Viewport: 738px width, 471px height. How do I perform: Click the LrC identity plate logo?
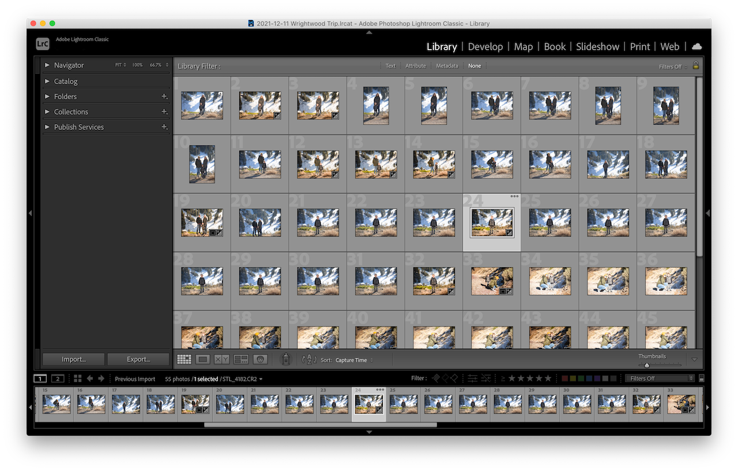coord(42,43)
